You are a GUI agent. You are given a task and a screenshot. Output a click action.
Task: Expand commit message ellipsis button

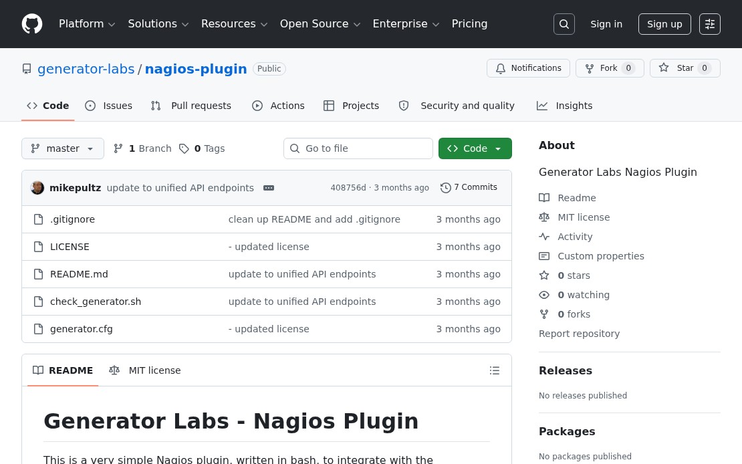tap(268, 188)
